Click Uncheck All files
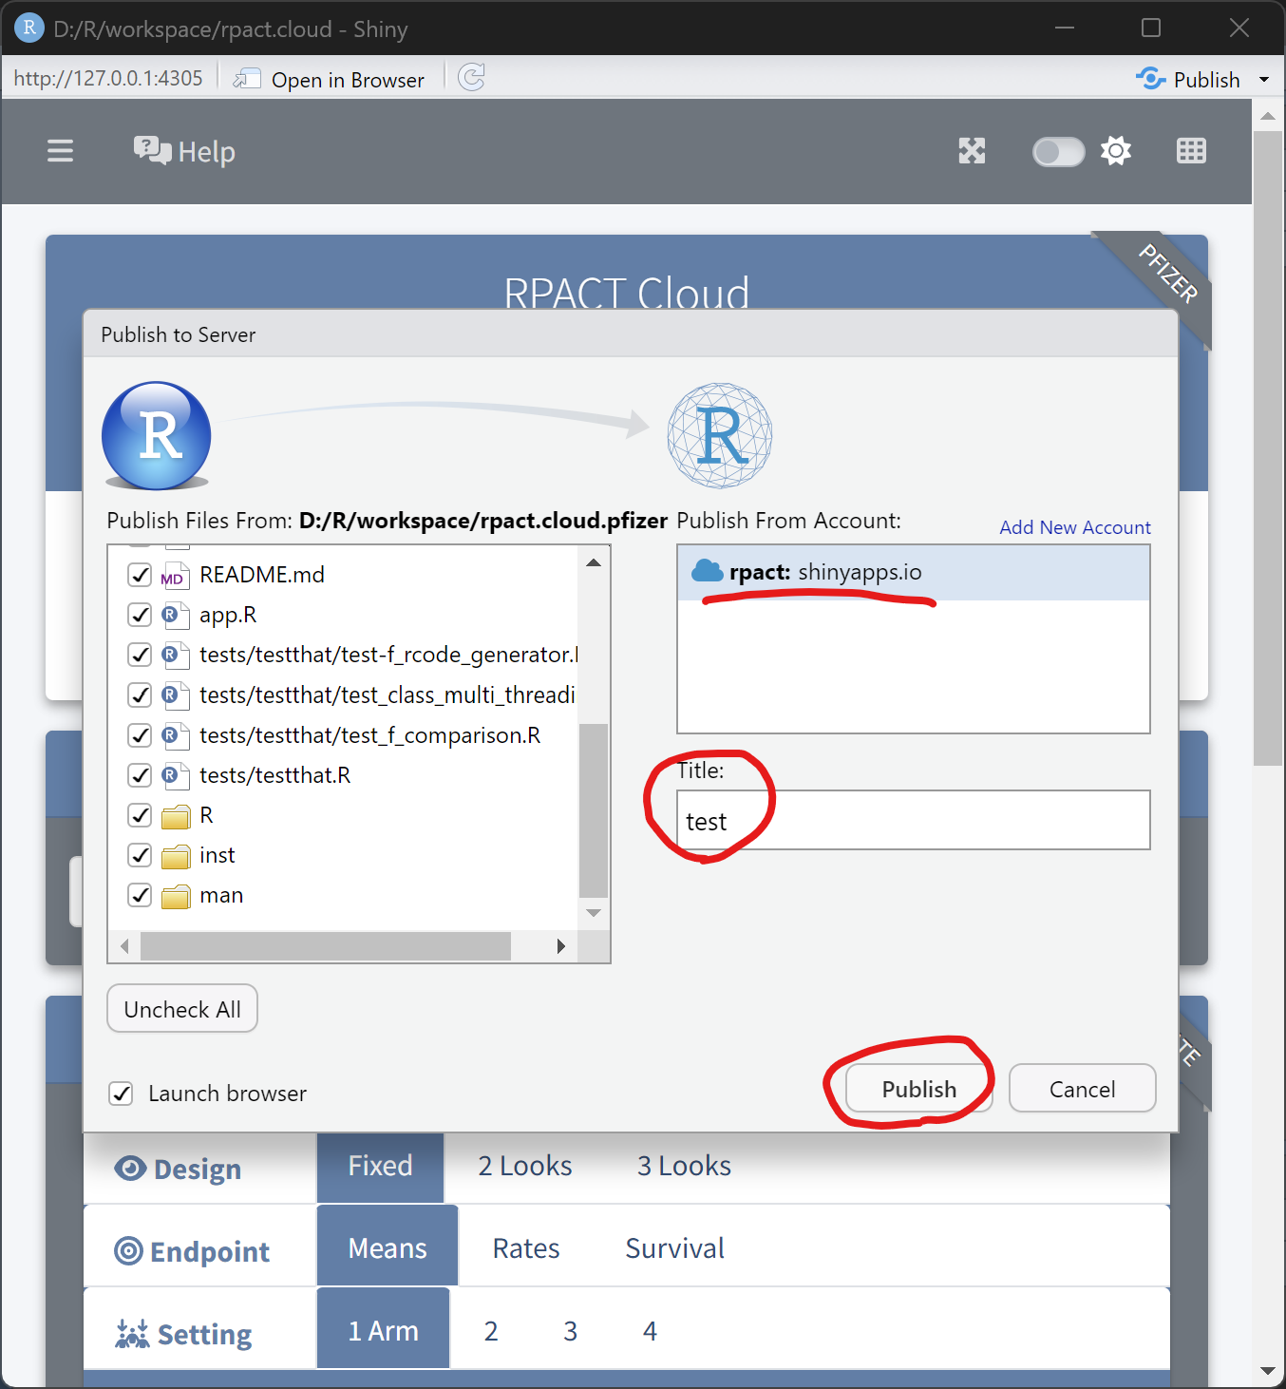Screen dimensions: 1286x1389 (181, 1008)
